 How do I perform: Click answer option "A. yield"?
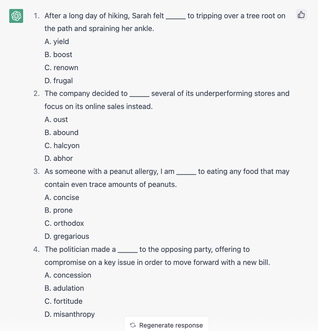(57, 41)
